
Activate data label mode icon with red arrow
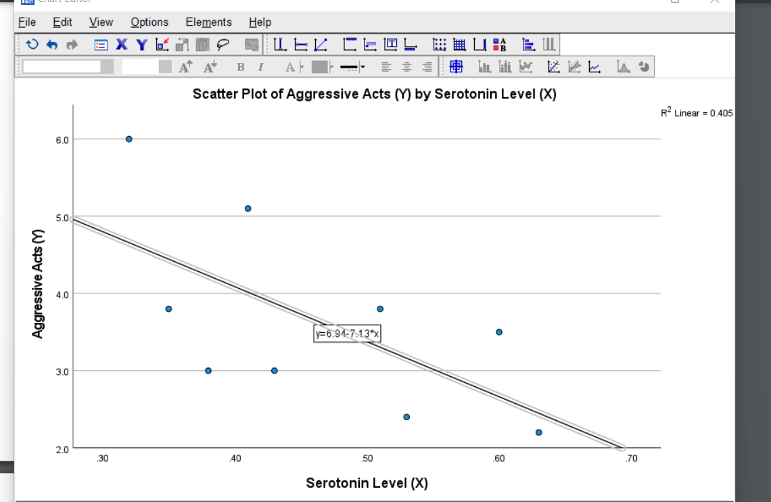(162, 45)
